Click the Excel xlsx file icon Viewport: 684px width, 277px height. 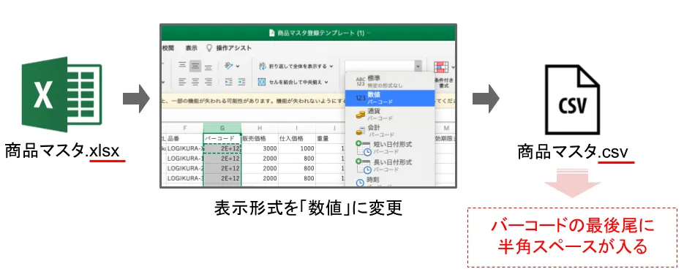(61, 94)
